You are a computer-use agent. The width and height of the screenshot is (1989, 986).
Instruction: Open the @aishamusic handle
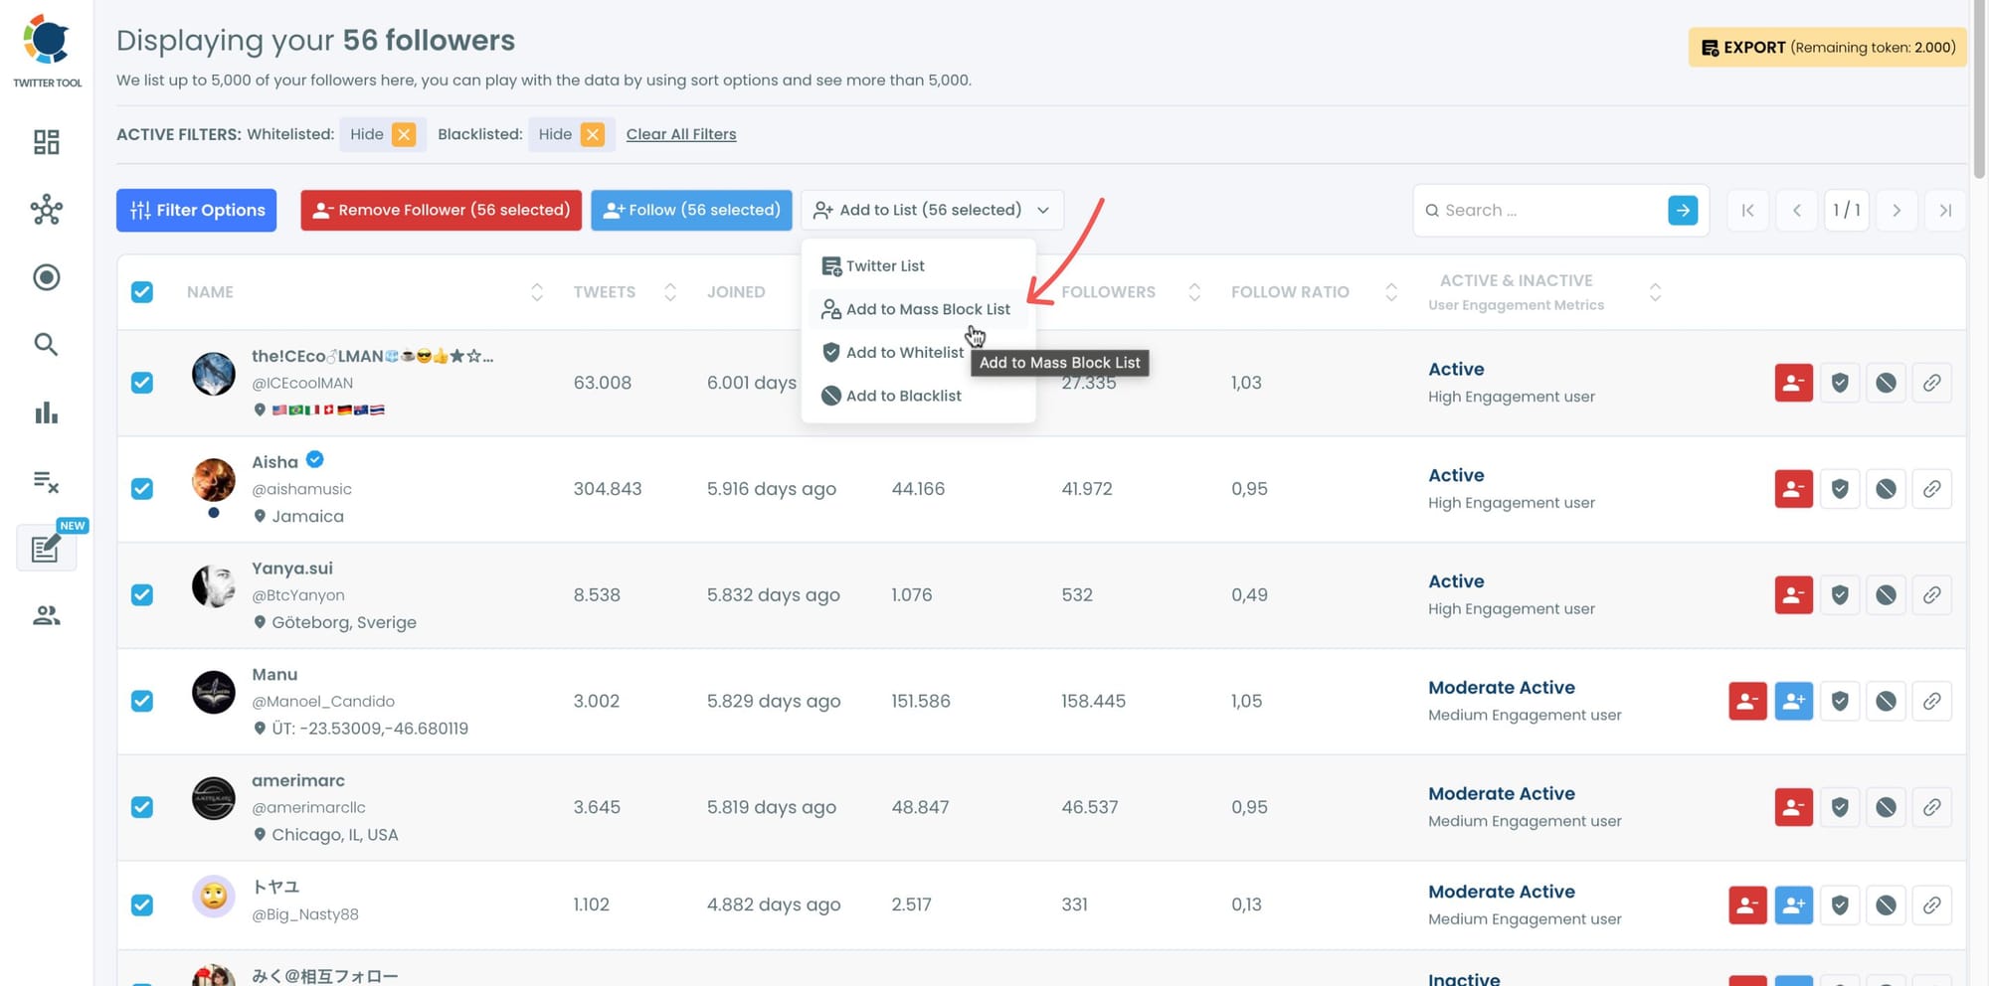pos(301,489)
